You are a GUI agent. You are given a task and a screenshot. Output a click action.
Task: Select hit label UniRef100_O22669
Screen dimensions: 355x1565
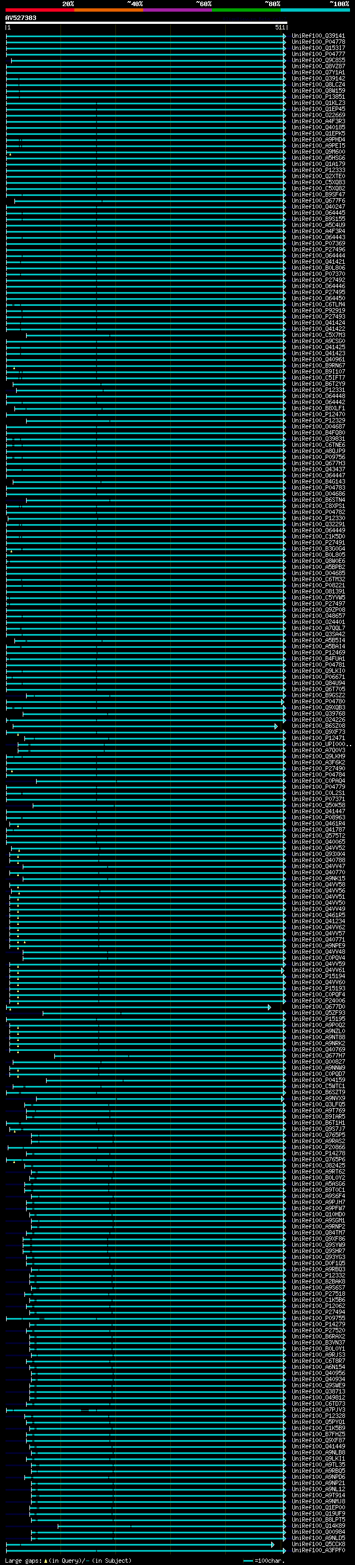(318, 115)
